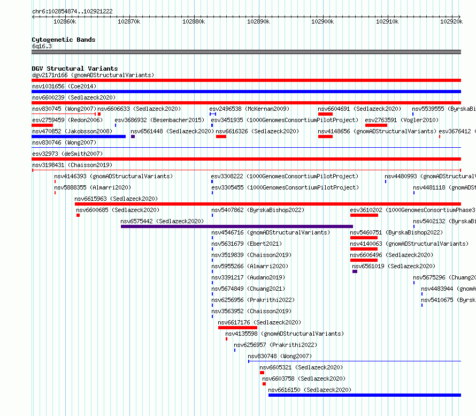Click nsv6256957 (Prakrithi2022) label
Image resolution: width=476 pixels, height=416 pixels.
(275, 345)
